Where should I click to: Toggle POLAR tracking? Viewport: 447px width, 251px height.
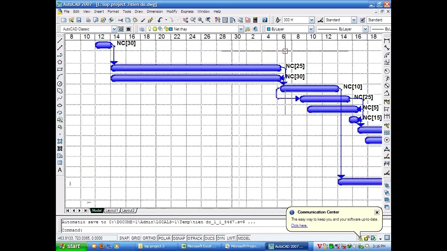(164, 238)
